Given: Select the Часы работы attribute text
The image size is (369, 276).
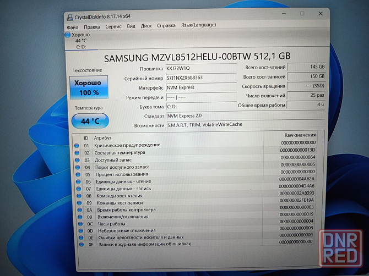Looking at the screenshot, I should coord(112,224).
